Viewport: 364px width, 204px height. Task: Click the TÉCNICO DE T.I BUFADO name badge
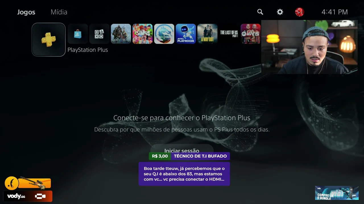[200, 156]
